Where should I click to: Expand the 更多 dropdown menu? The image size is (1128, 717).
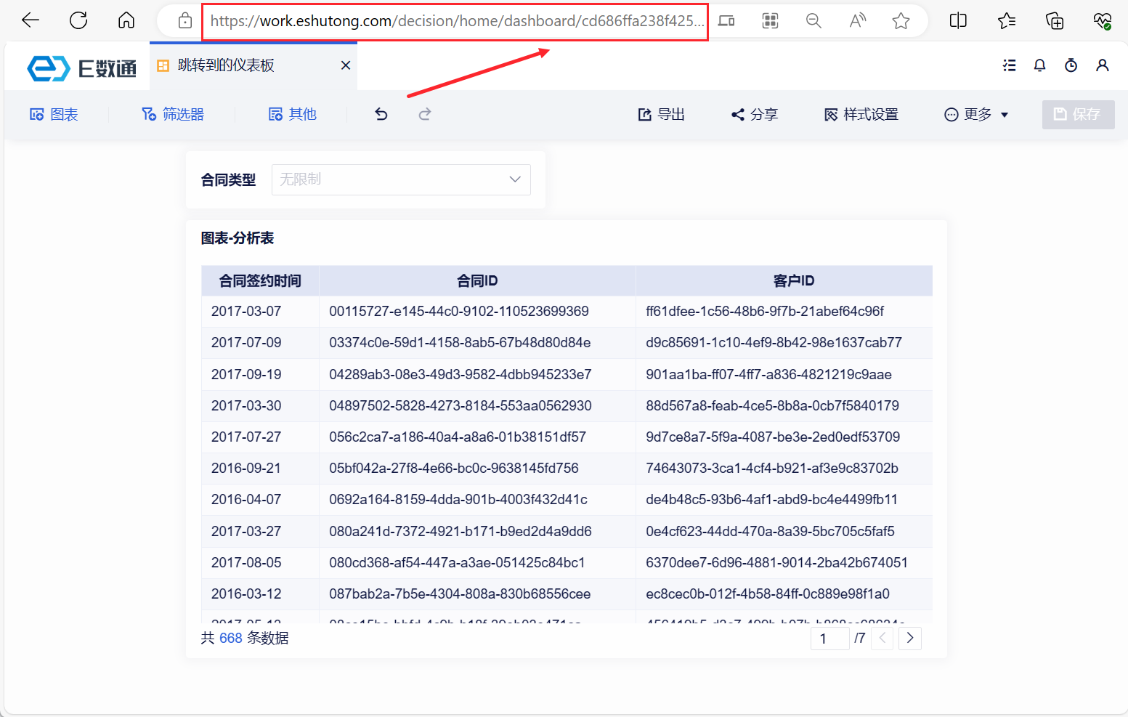pos(976,115)
